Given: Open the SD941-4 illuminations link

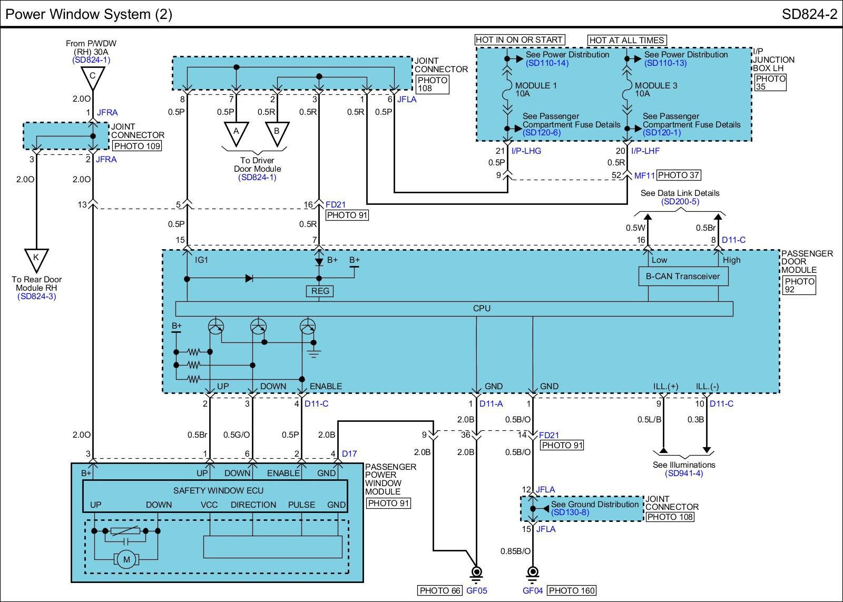Looking at the screenshot, I should tap(684, 473).
